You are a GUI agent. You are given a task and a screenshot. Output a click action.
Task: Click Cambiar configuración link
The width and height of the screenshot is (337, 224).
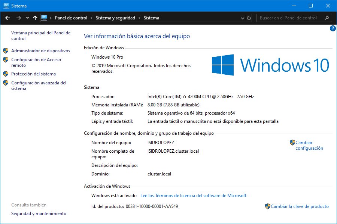click(309, 145)
